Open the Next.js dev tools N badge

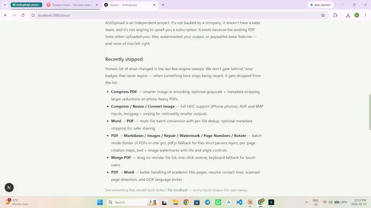pyautogui.click(x=9, y=188)
